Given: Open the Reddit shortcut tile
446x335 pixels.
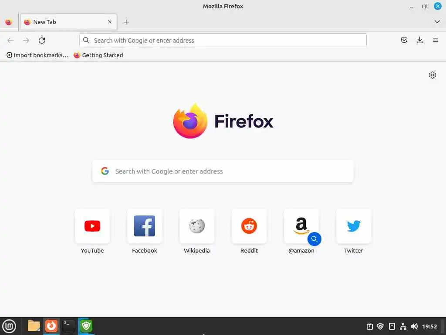Looking at the screenshot, I should pos(249,226).
